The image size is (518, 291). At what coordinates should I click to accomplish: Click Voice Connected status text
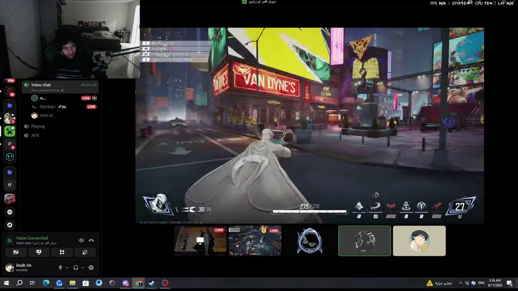coord(32,238)
